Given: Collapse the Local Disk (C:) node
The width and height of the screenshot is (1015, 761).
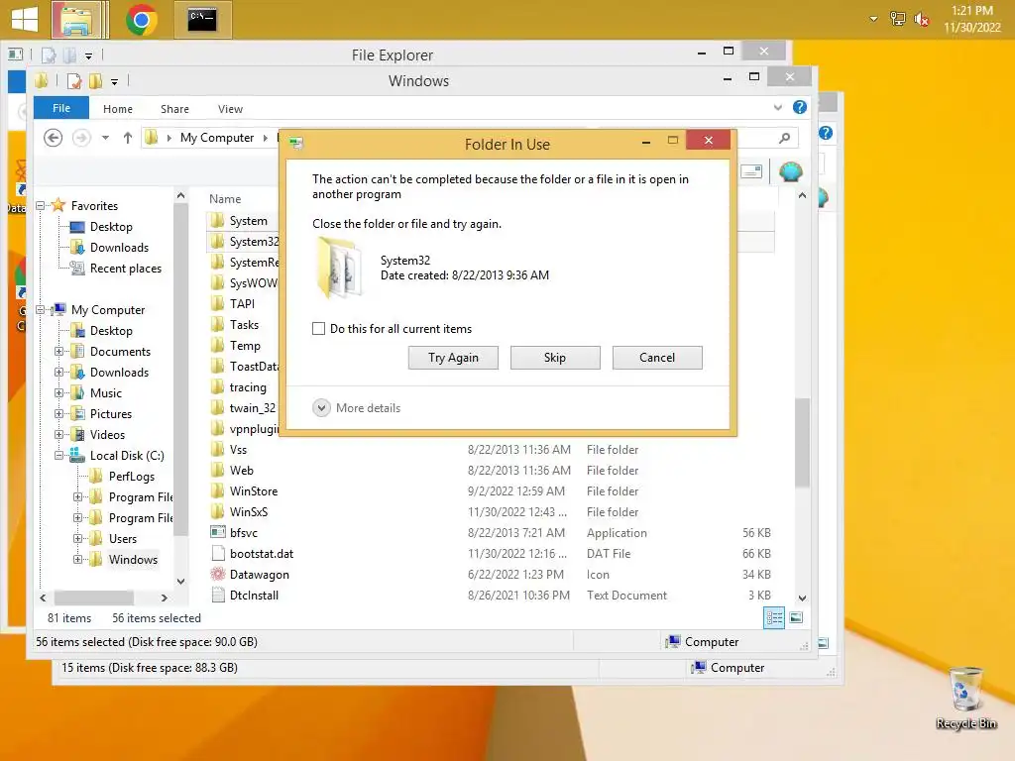Looking at the screenshot, I should (58, 456).
